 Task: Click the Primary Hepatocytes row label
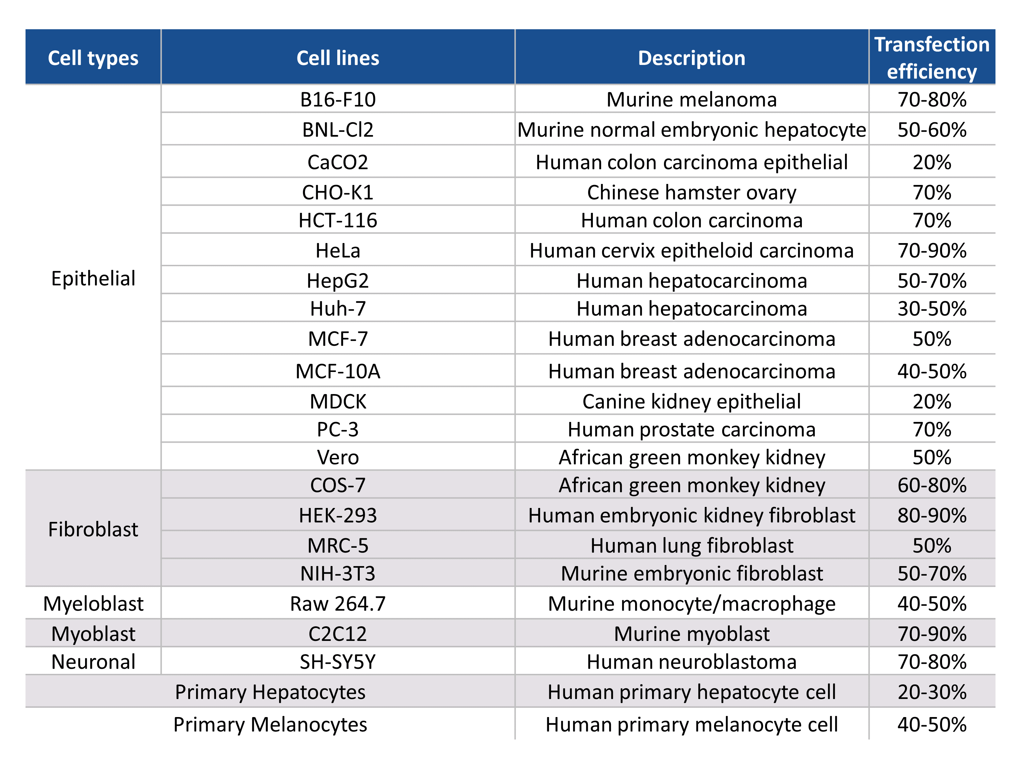[270, 692]
